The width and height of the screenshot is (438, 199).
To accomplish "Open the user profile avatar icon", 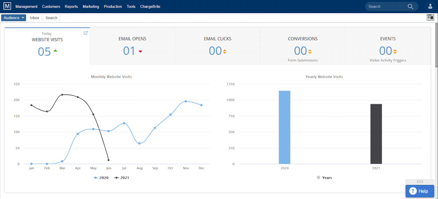I will pyautogui.click(x=430, y=6).
